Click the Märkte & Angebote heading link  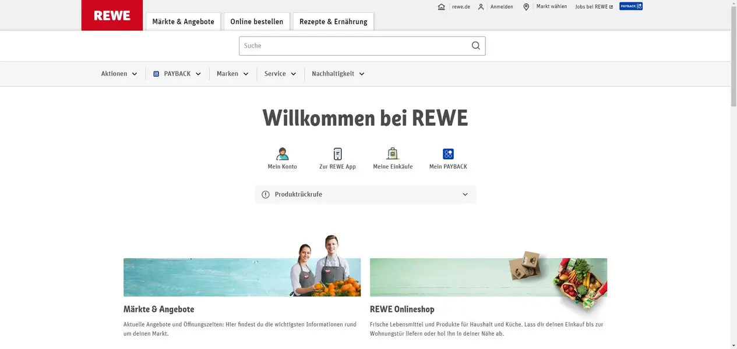[158, 309]
